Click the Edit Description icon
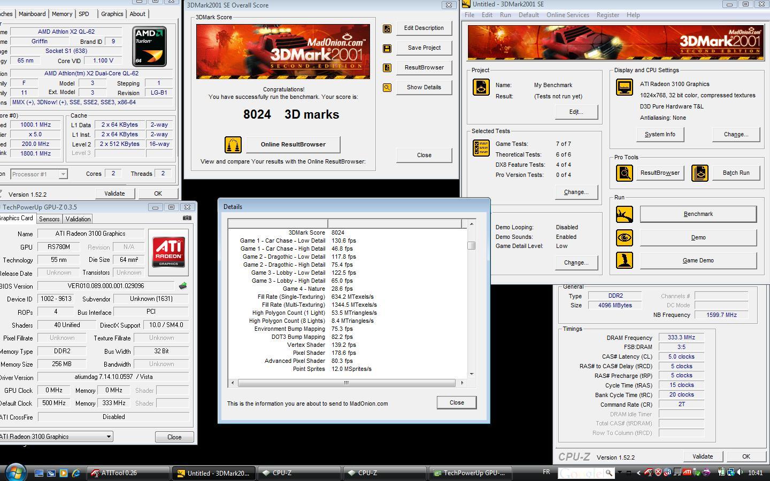Viewport: 770px width, 481px height. (x=387, y=29)
